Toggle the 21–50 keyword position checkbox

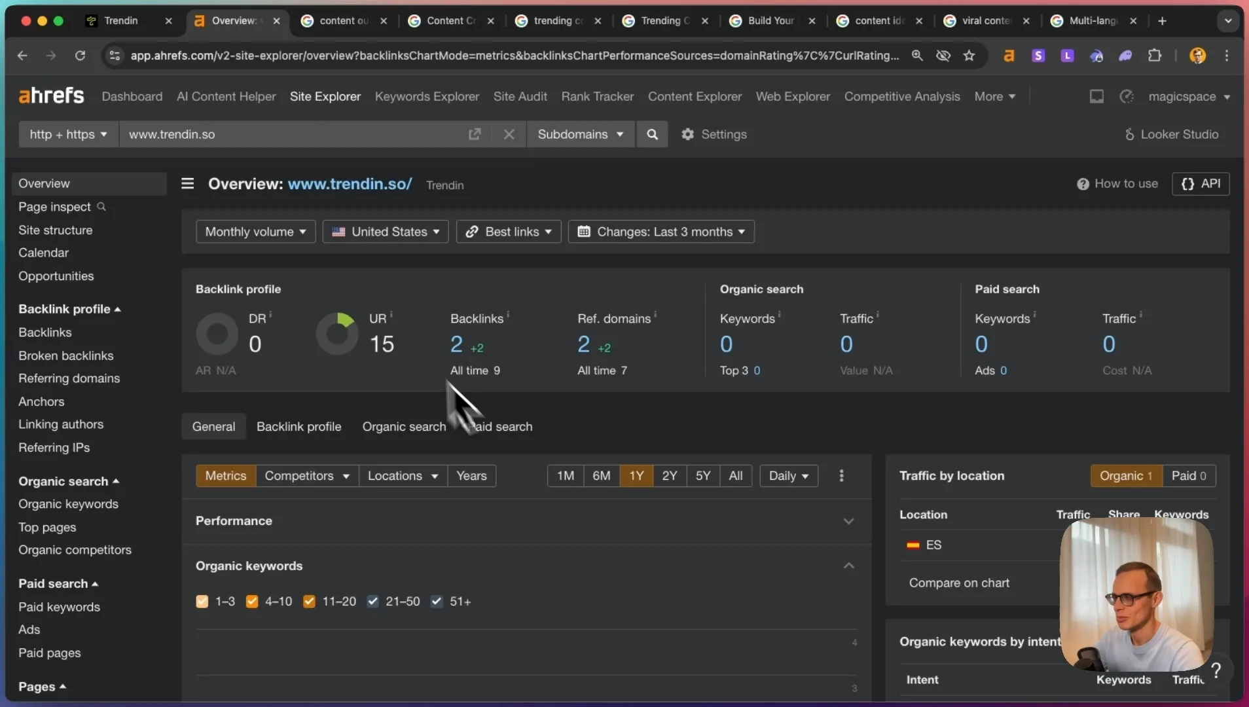tap(372, 601)
